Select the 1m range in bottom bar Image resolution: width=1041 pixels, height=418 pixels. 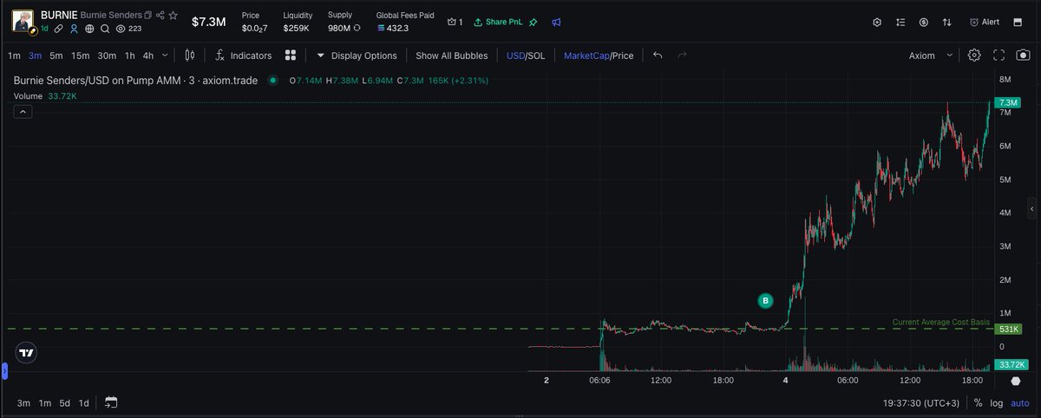click(44, 403)
